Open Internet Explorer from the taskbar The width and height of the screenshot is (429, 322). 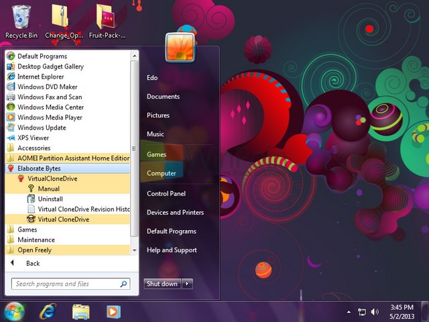(x=48, y=311)
